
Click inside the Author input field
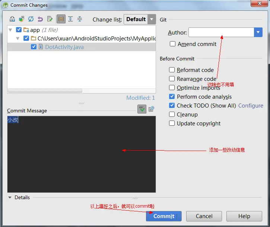coord(221,32)
